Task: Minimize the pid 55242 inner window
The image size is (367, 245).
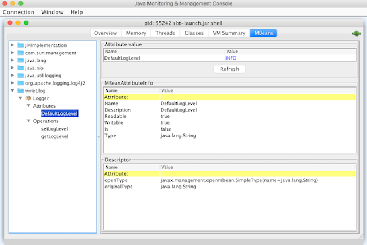Action: coord(18,23)
